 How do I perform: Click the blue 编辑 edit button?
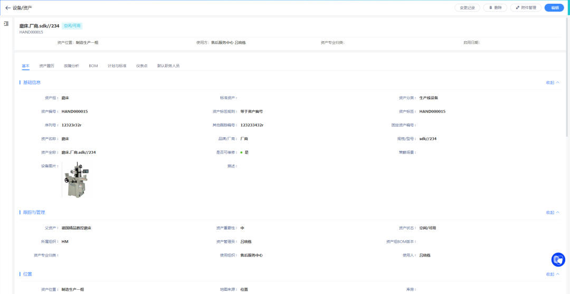point(554,8)
